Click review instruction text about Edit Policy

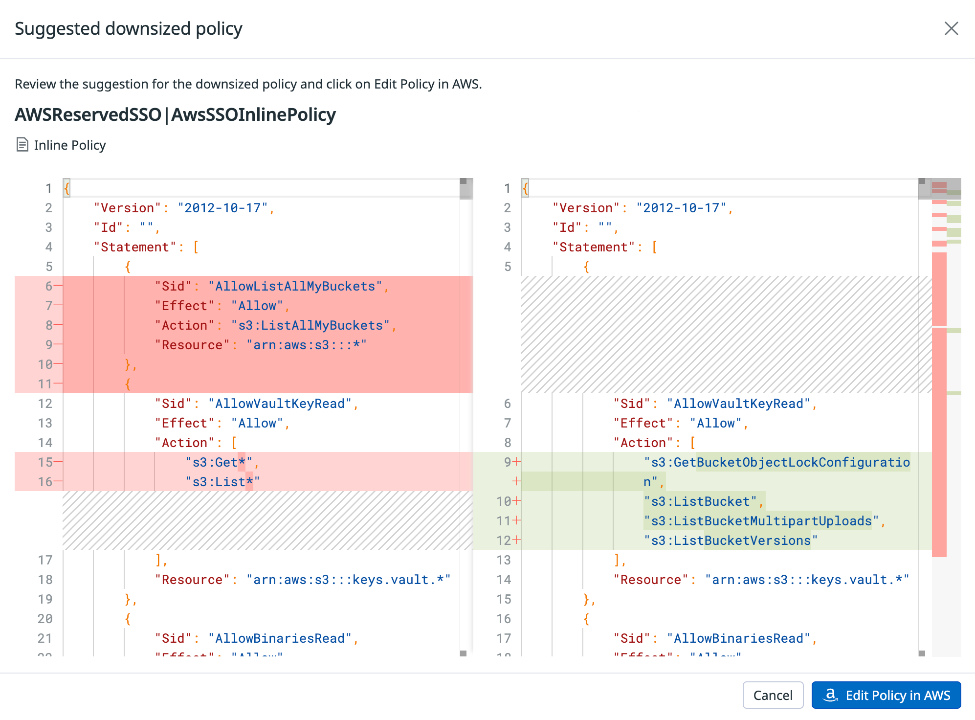(x=248, y=84)
